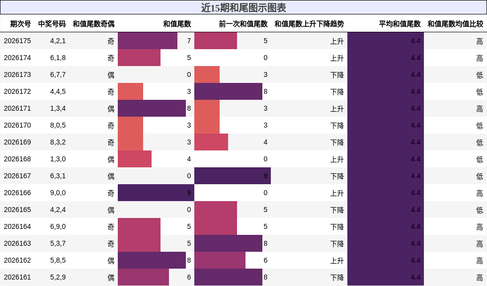487x286 pixels.
Task: Click winning numbers 6,1,8
Action: click(58, 58)
